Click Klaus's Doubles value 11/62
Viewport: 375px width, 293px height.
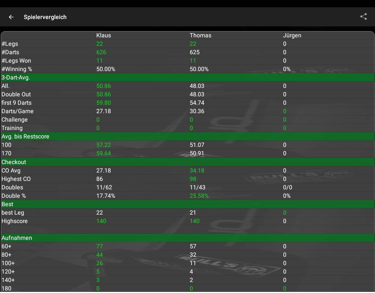click(104, 188)
